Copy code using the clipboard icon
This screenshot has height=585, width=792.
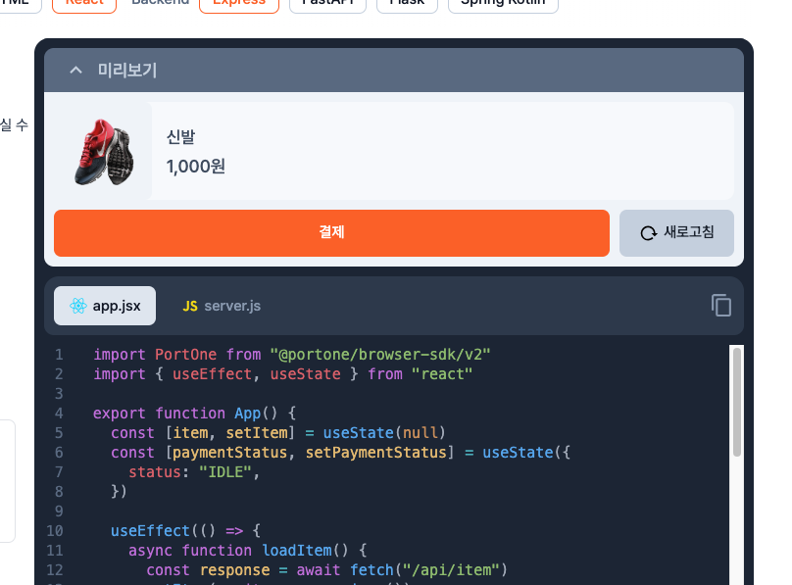pyautogui.click(x=720, y=305)
